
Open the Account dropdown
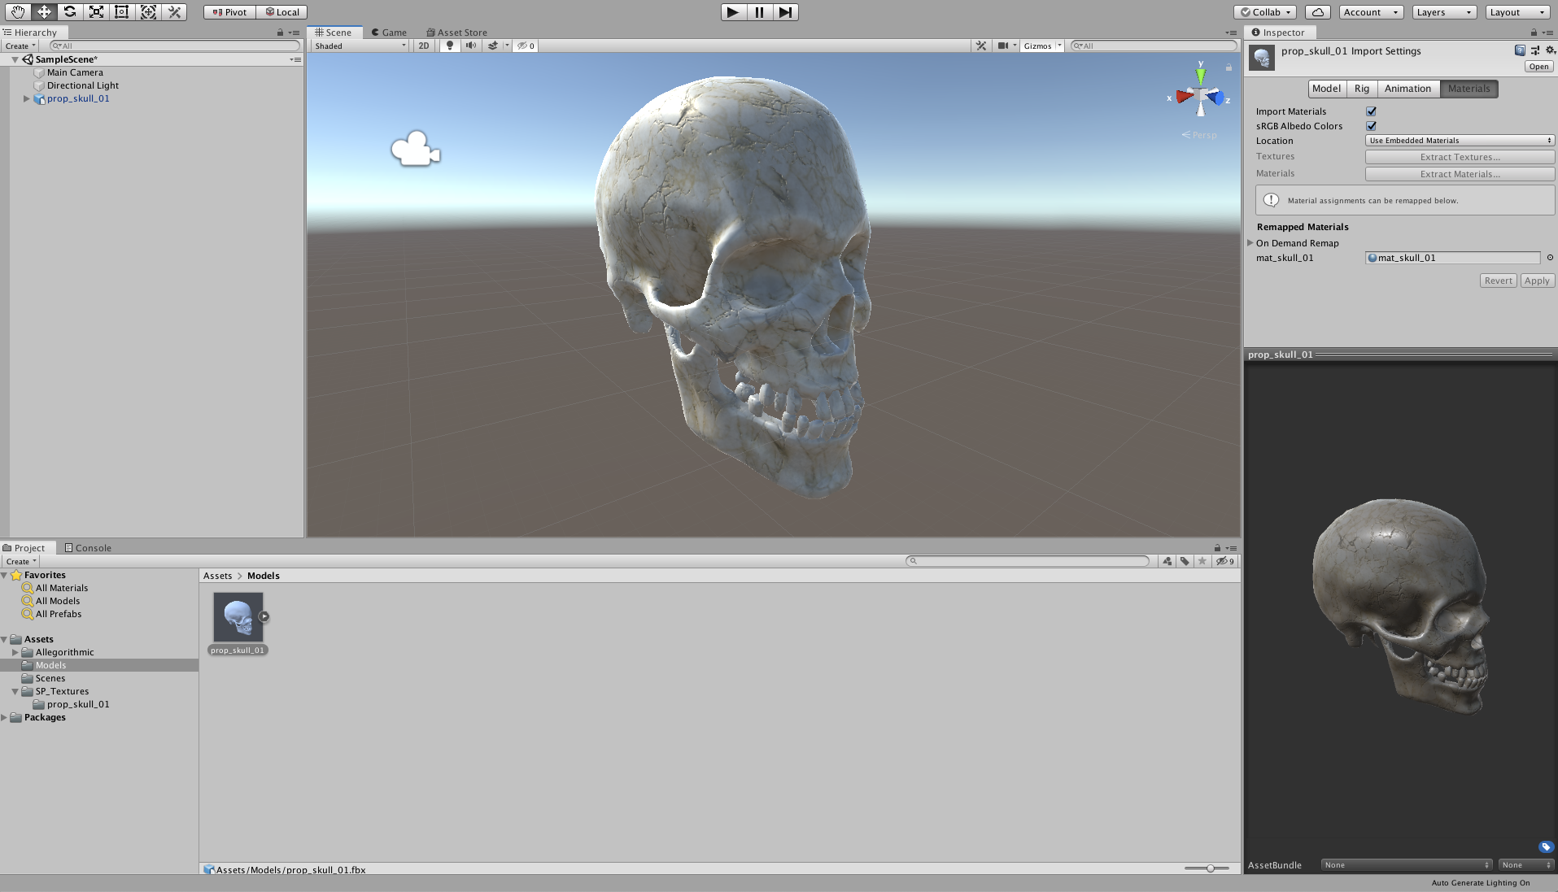[x=1371, y=12]
